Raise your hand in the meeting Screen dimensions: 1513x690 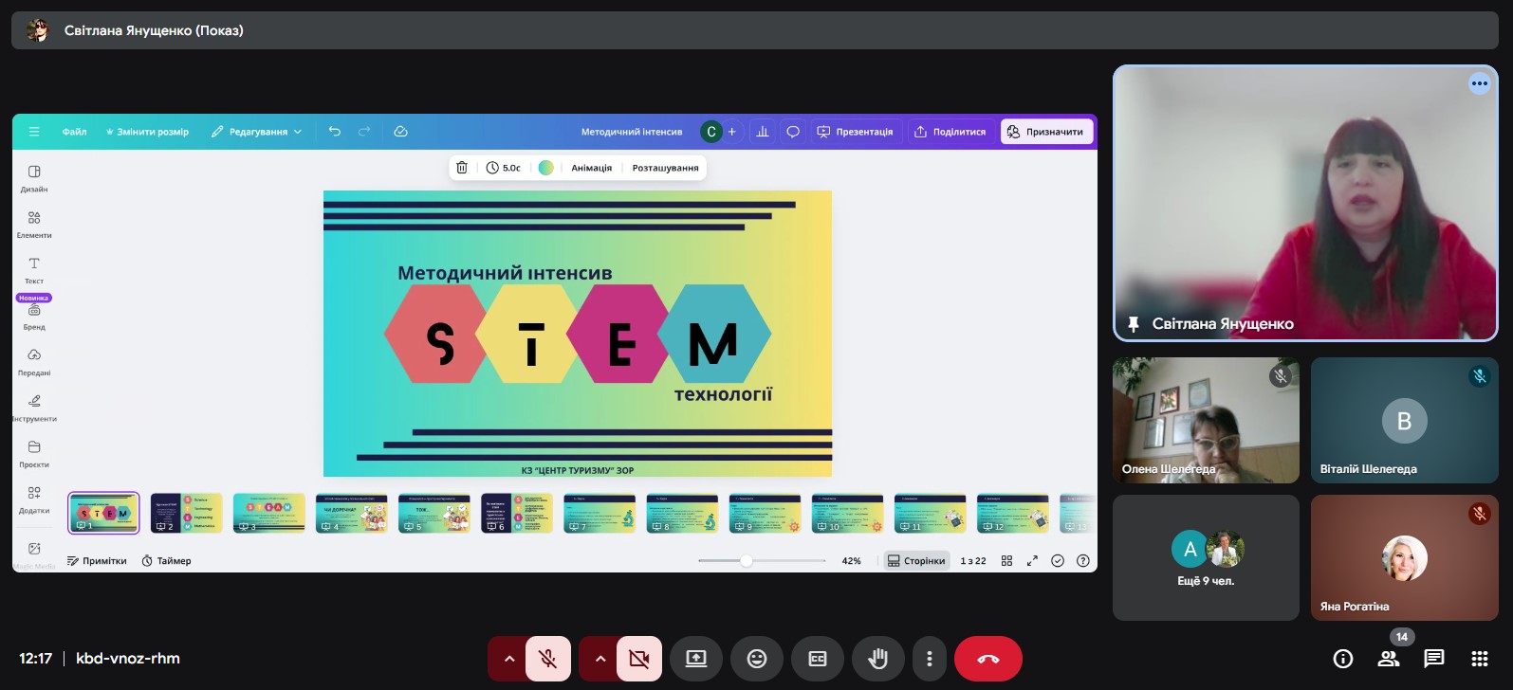[877, 659]
